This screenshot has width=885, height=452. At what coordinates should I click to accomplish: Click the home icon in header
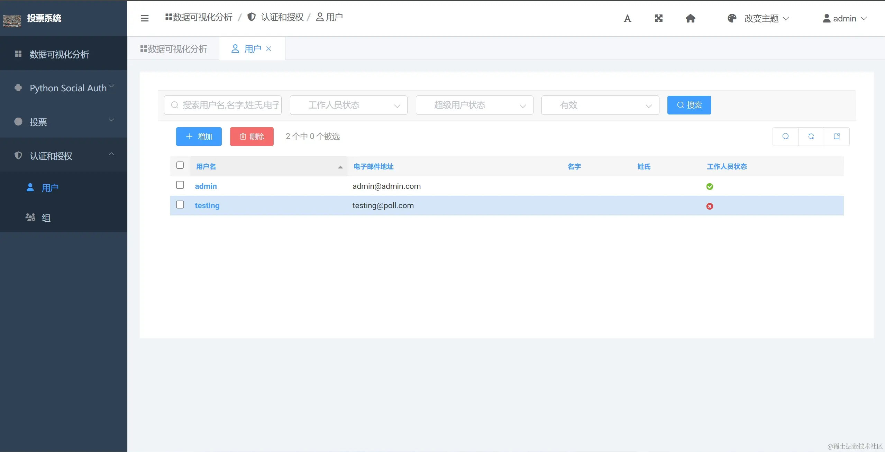(x=690, y=18)
